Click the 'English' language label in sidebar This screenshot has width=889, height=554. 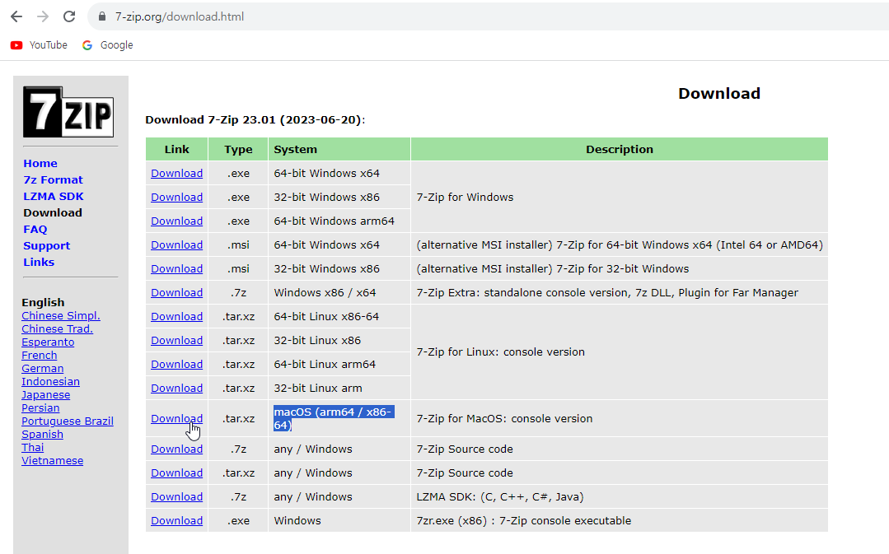pyautogui.click(x=43, y=302)
